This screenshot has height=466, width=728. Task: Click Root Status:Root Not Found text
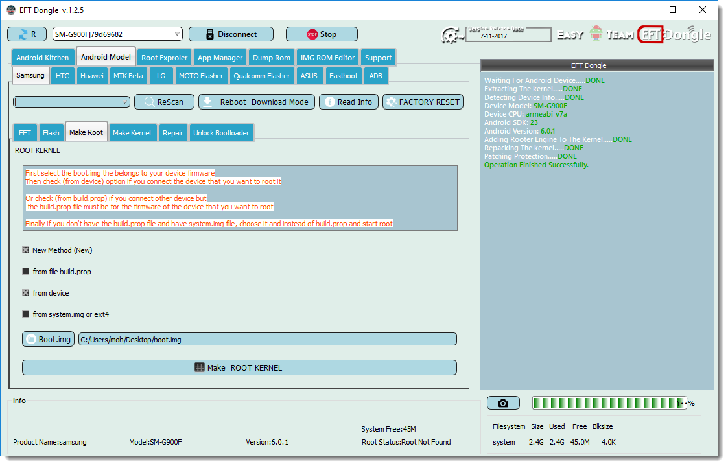[x=406, y=442]
